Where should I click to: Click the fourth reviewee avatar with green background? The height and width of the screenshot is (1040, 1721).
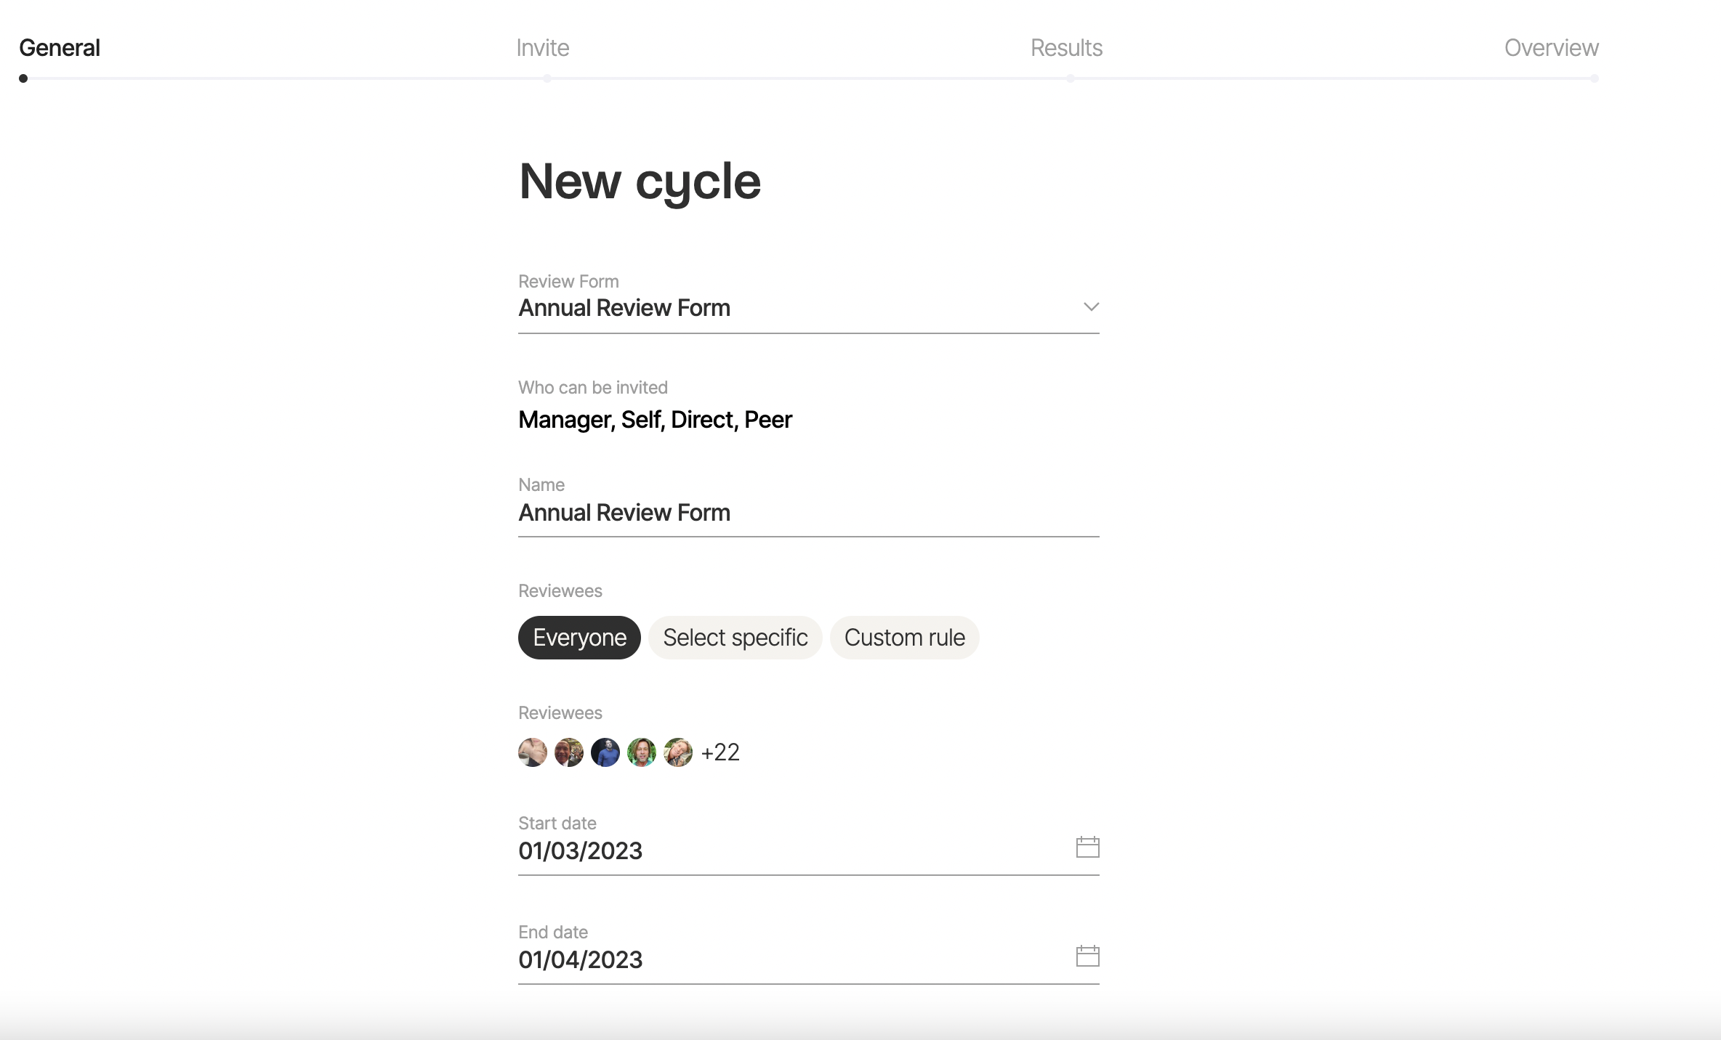click(x=642, y=752)
